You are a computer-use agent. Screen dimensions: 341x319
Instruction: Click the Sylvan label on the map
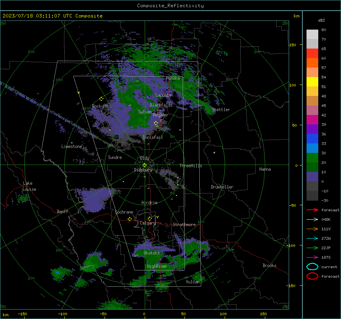pyautogui.click(x=145, y=112)
